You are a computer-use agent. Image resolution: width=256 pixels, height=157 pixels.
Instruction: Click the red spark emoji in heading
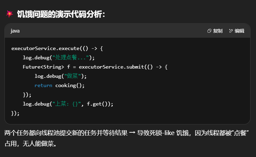tap(9, 14)
